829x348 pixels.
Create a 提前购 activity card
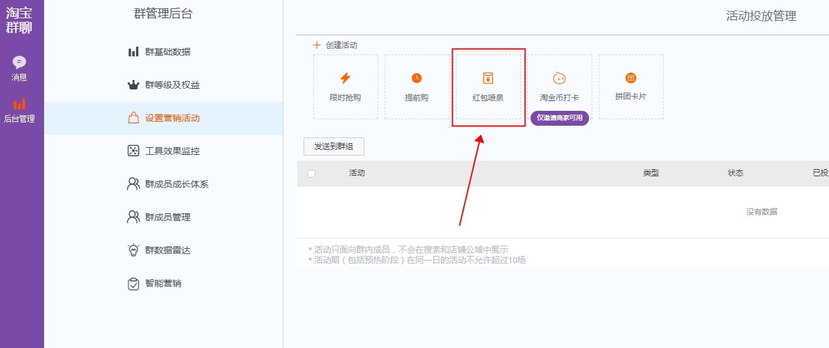[417, 87]
